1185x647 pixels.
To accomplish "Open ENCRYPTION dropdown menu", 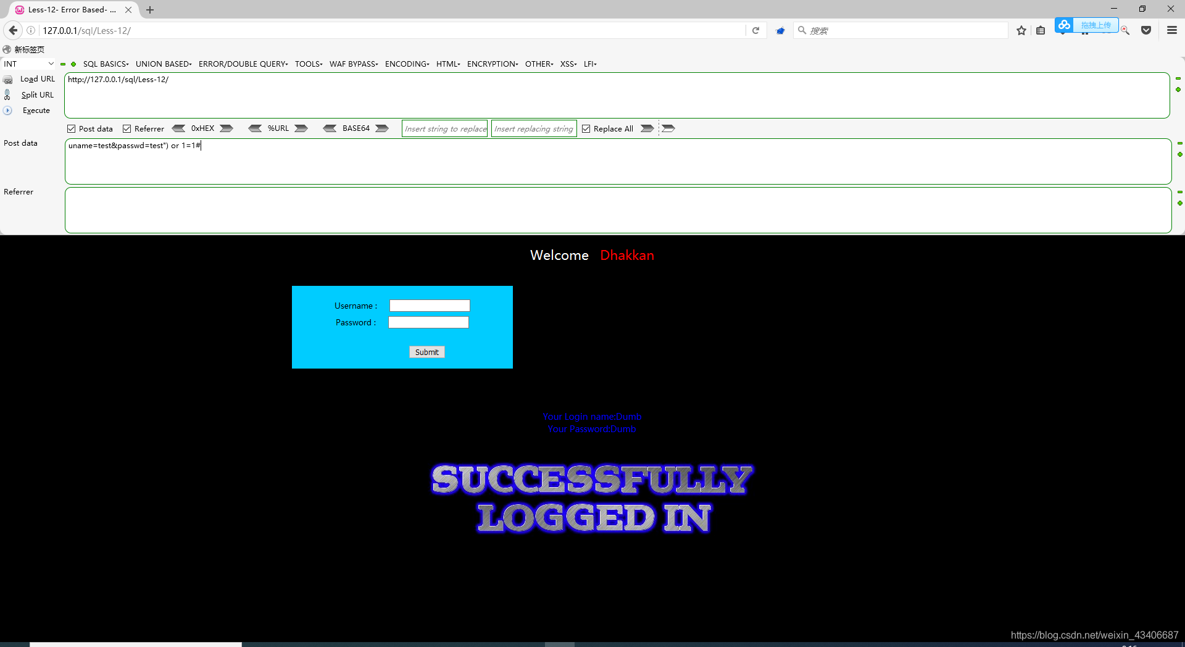I will click(x=493, y=64).
